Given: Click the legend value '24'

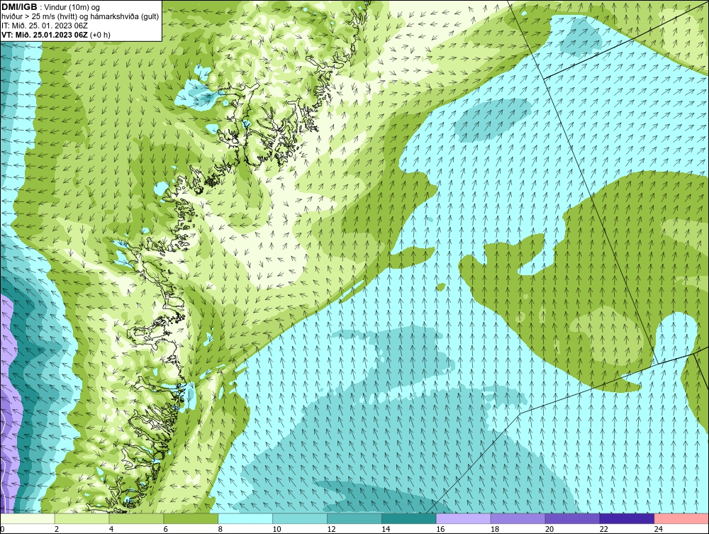Looking at the screenshot, I should pyautogui.click(x=659, y=529).
